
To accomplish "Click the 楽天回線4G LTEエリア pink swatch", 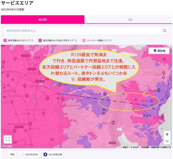I will tap(5, 40).
